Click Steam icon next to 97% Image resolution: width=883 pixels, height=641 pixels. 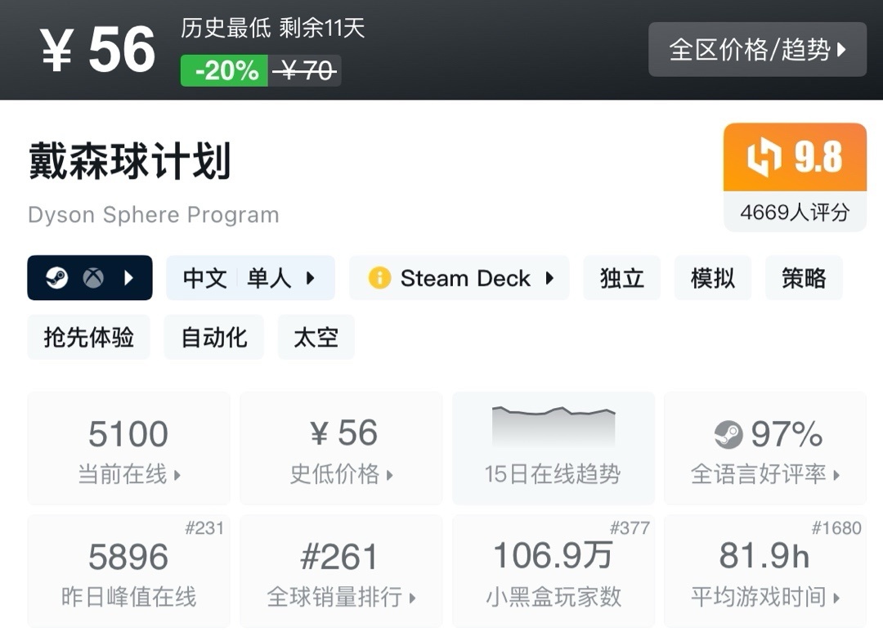click(728, 434)
